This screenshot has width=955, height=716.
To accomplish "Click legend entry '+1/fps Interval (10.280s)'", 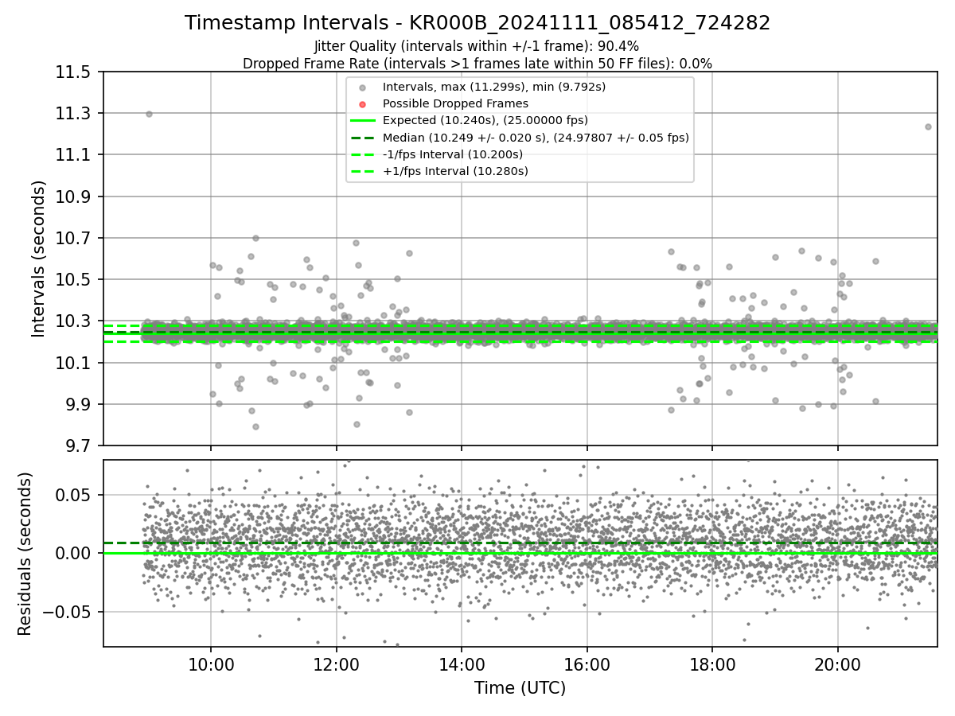I will point(455,171).
